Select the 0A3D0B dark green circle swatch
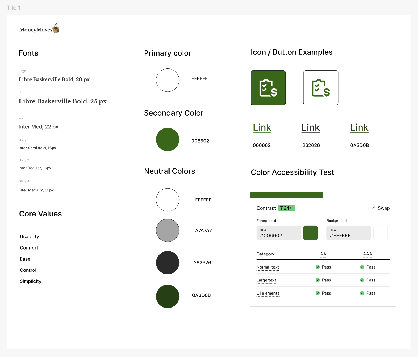The height and width of the screenshot is (357, 418). (x=168, y=296)
